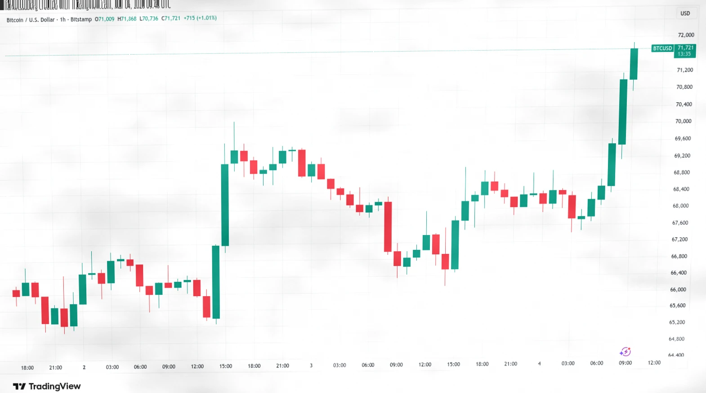Click the 71,721 current price tag

point(685,51)
